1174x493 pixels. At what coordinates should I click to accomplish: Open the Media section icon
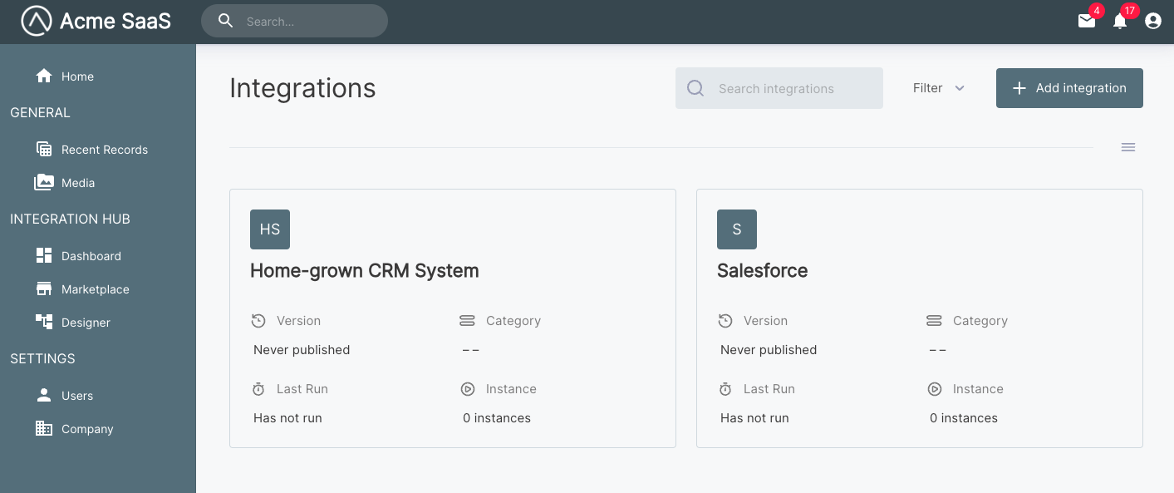(43, 182)
